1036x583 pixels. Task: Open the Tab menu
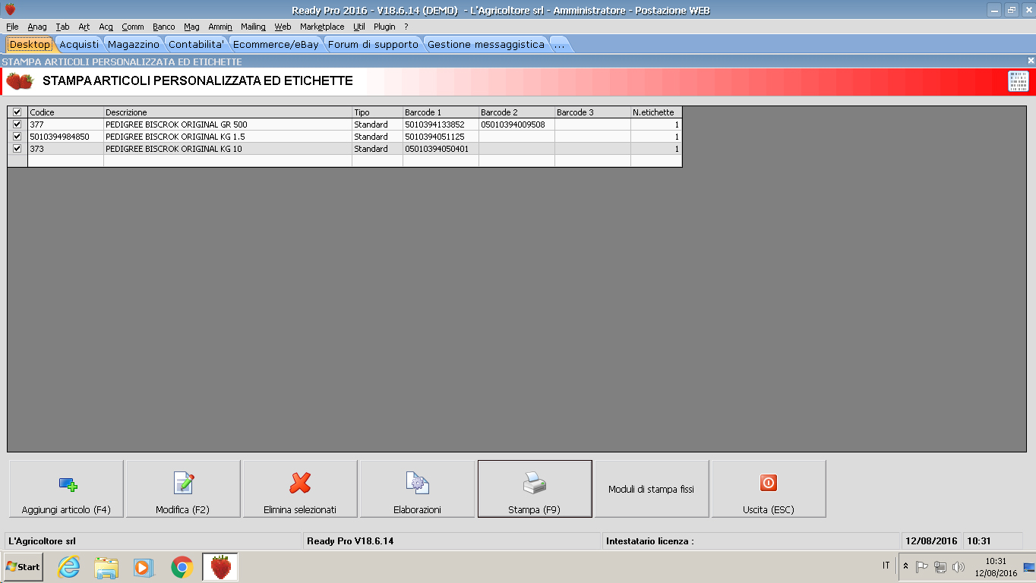coord(62,27)
